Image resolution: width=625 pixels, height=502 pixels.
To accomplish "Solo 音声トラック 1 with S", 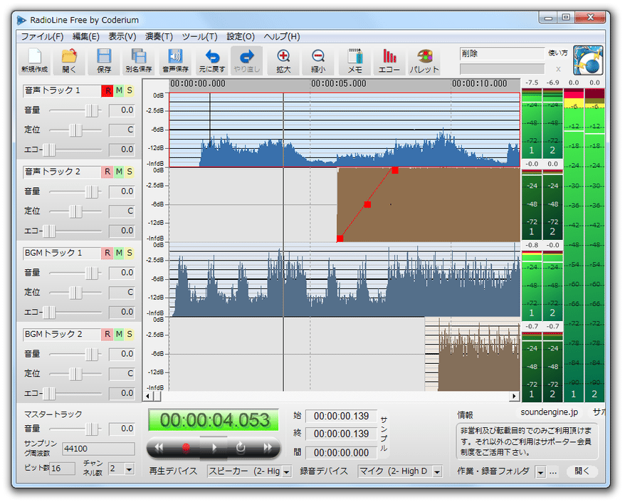I will point(130,90).
